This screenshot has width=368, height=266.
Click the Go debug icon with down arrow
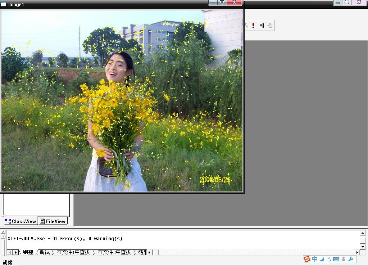click(x=262, y=26)
